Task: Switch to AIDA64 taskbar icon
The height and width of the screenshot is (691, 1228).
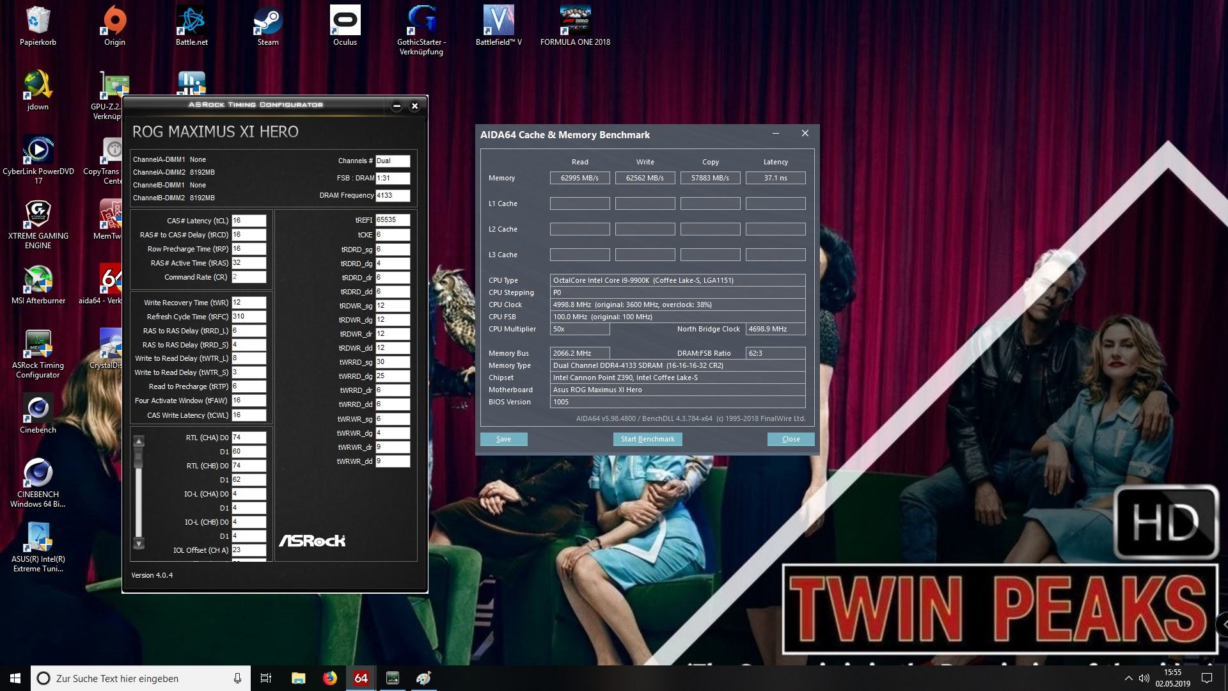Action: (361, 678)
